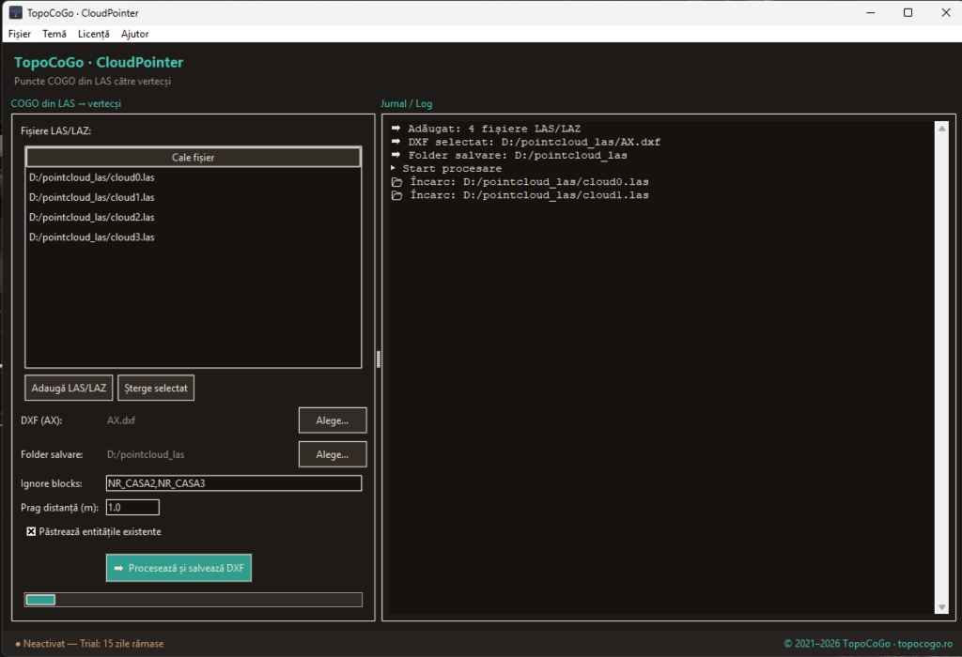
Task: Click the 'Jurnal / Log' panel title
Action: (x=406, y=103)
